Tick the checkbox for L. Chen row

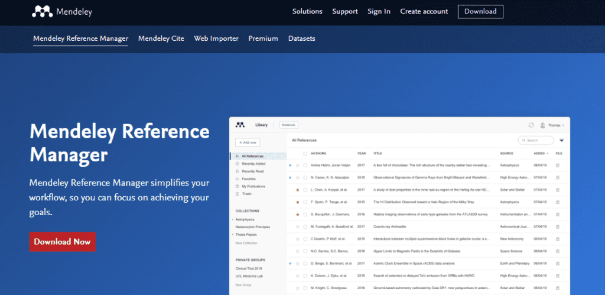coord(305,190)
